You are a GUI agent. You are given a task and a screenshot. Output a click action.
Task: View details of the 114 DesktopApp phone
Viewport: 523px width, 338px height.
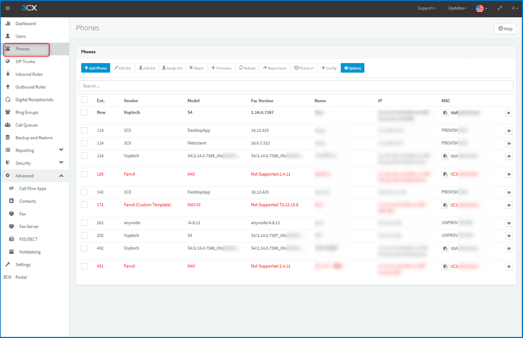(x=509, y=131)
